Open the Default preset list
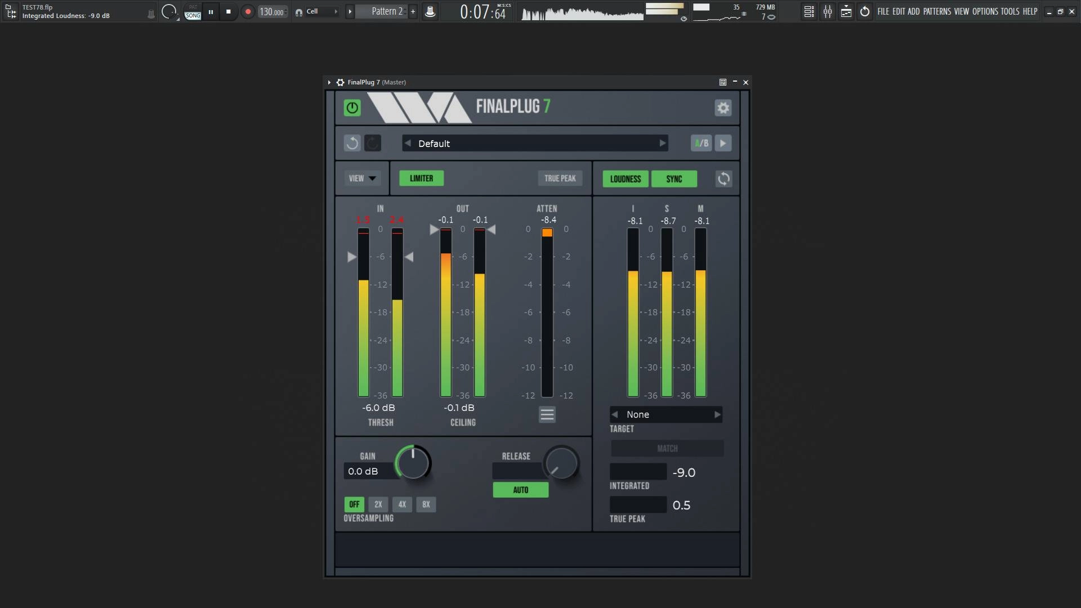Screen dimensions: 1081x608 (535, 143)
